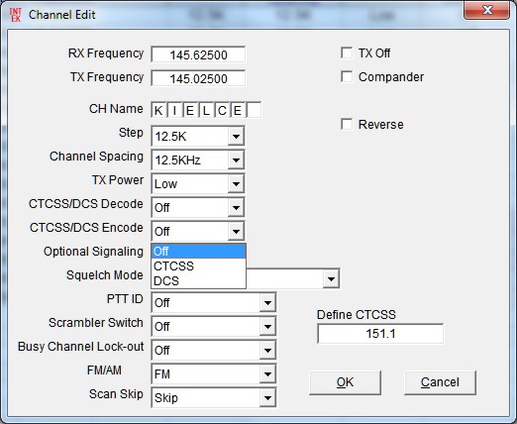
Task: Click the TX Frequency input box
Action: [198, 78]
